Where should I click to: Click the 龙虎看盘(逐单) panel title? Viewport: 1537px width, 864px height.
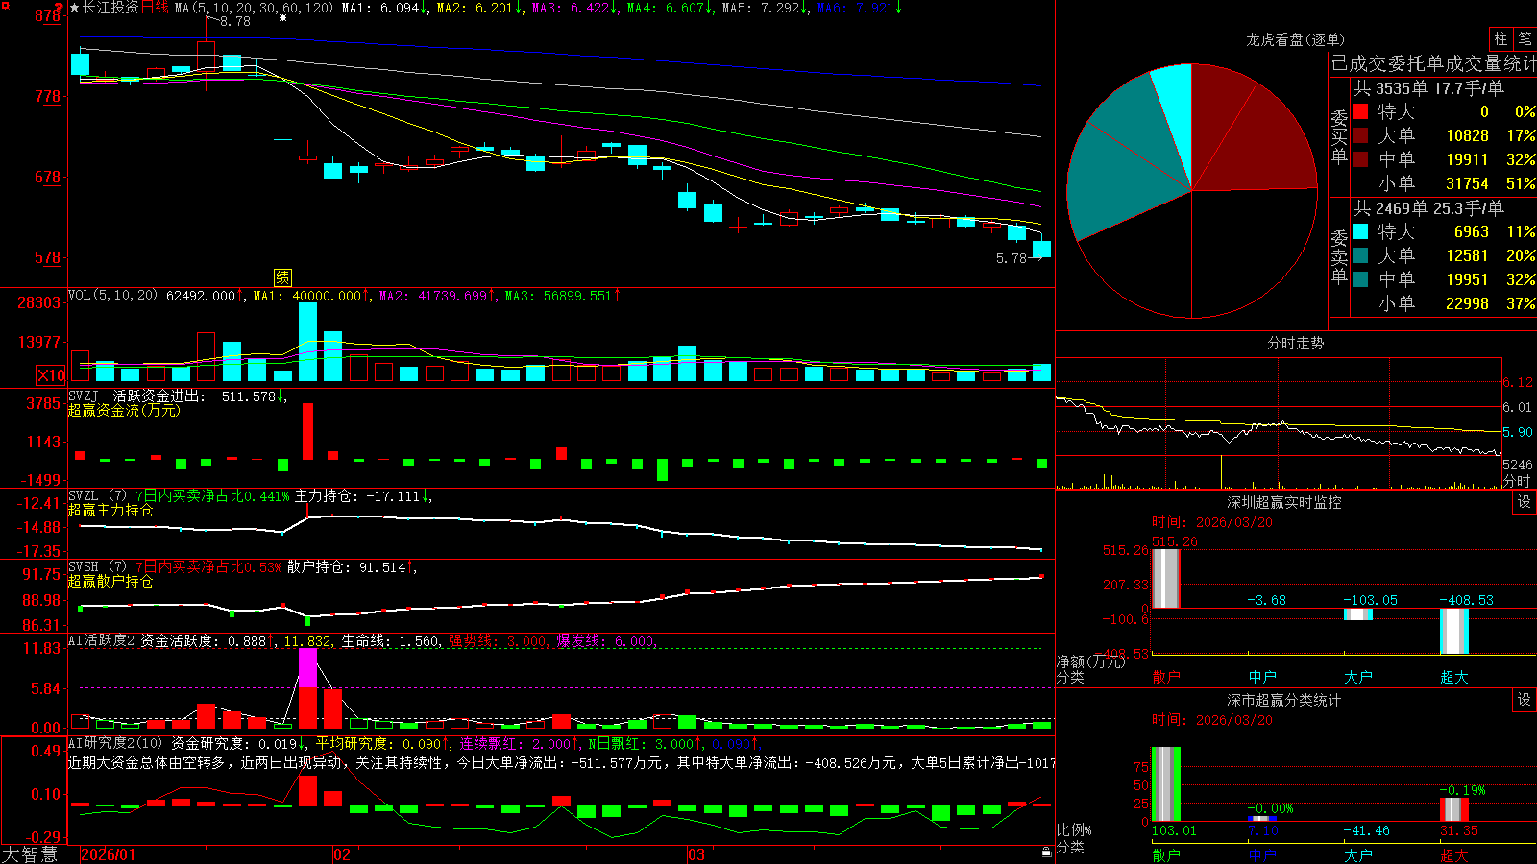click(x=1295, y=39)
